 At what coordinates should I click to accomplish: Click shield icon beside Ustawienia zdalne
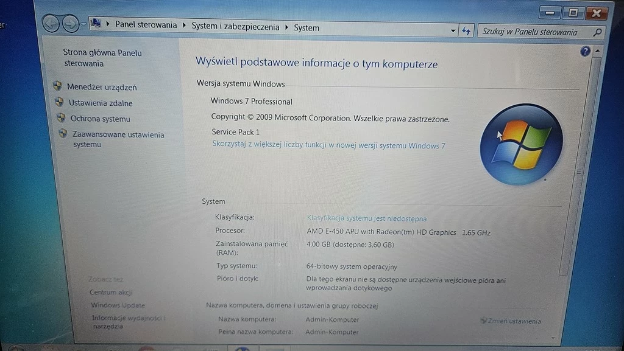(59, 102)
